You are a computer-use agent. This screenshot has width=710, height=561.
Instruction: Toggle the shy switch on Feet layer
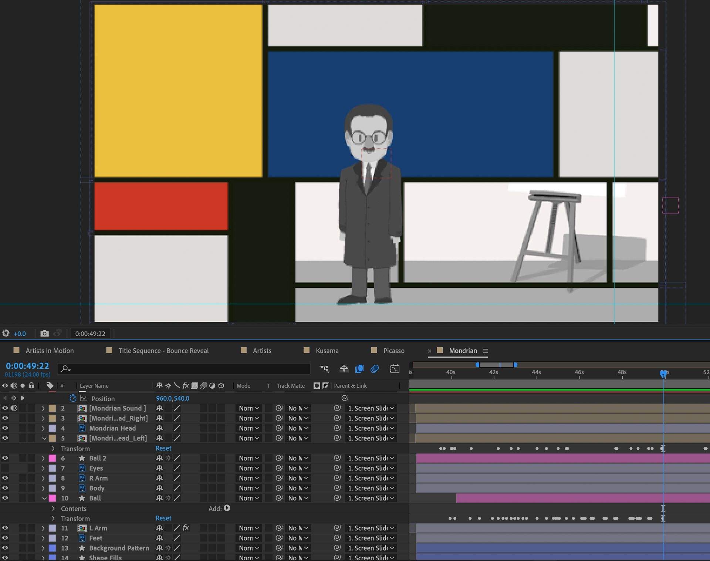pos(159,538)
